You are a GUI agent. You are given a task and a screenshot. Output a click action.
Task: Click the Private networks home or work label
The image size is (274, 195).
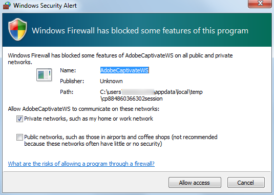point(89,119)
